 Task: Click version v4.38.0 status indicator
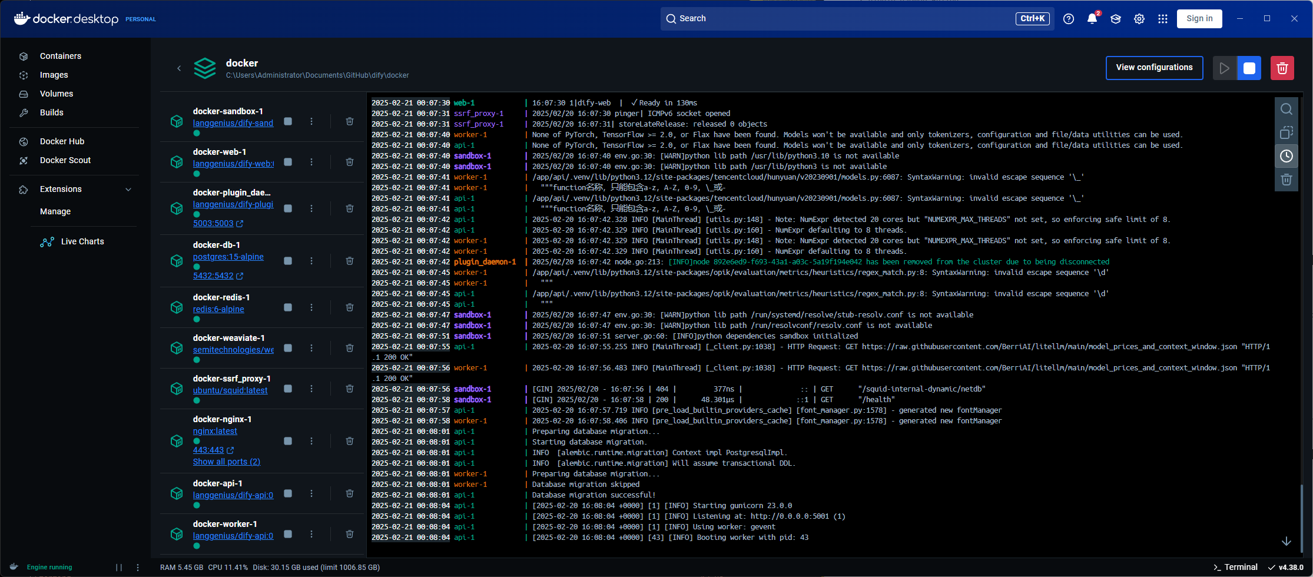pos(1286,567)
